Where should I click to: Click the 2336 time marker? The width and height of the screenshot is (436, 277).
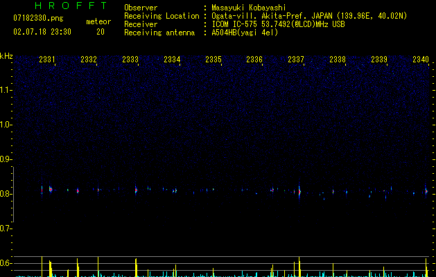[254, 60]
